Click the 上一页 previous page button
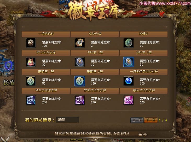Viewport: 191px width, 142px height. click(137, 120)
